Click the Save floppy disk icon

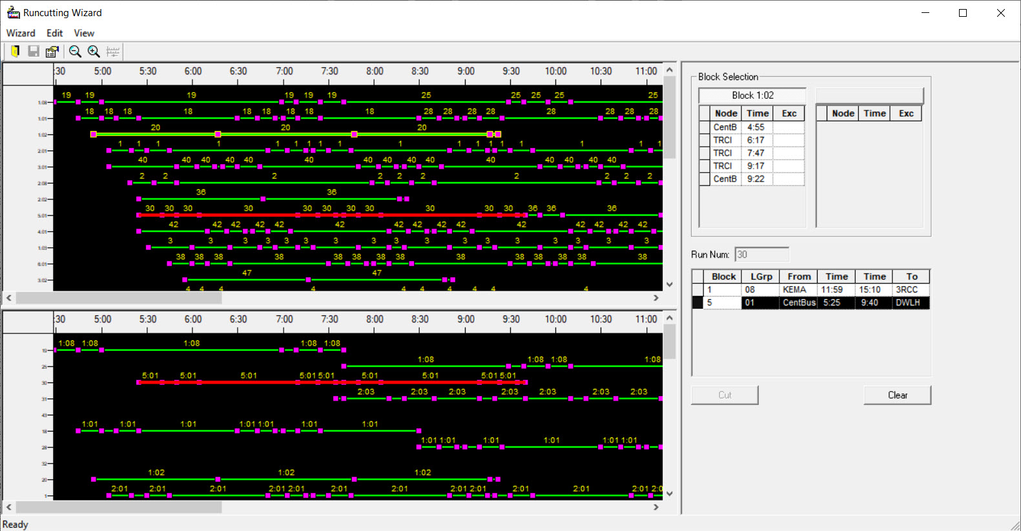(x=34, y=52)
